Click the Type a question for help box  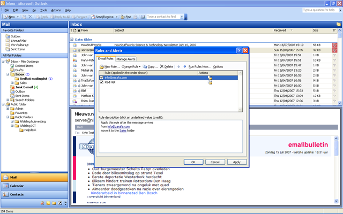coord(320,10)
